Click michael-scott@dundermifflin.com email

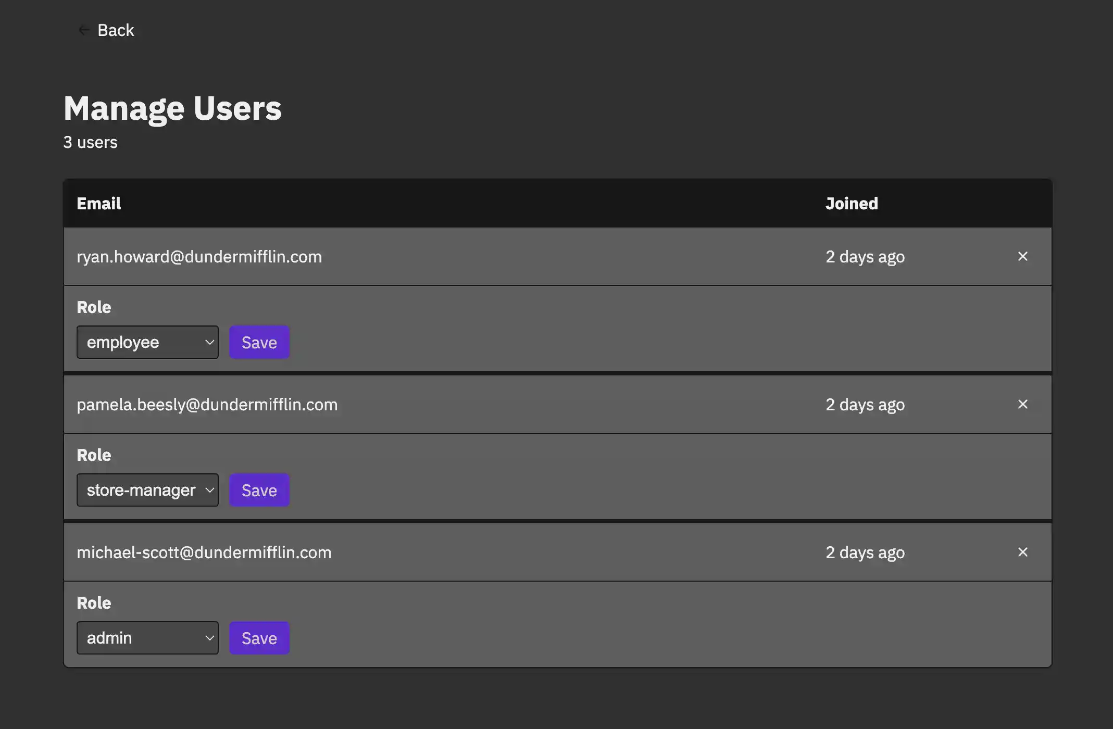(204, 552)
